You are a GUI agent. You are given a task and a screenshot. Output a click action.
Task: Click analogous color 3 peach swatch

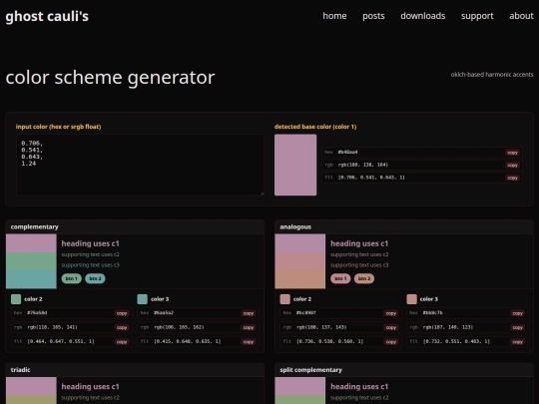coord(411,299)
